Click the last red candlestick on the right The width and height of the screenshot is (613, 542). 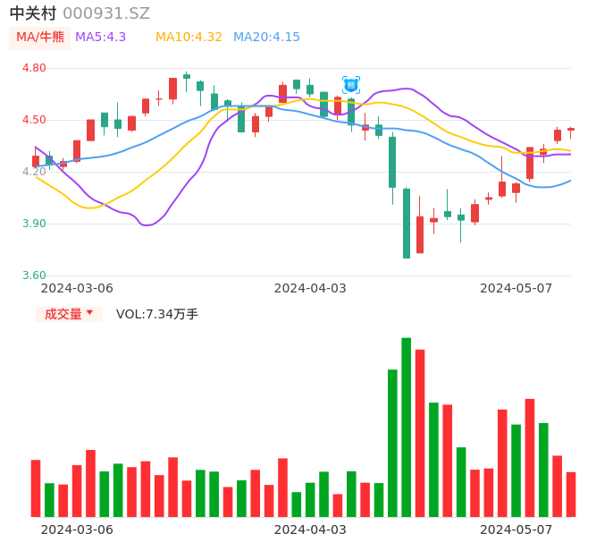[571, 130]
